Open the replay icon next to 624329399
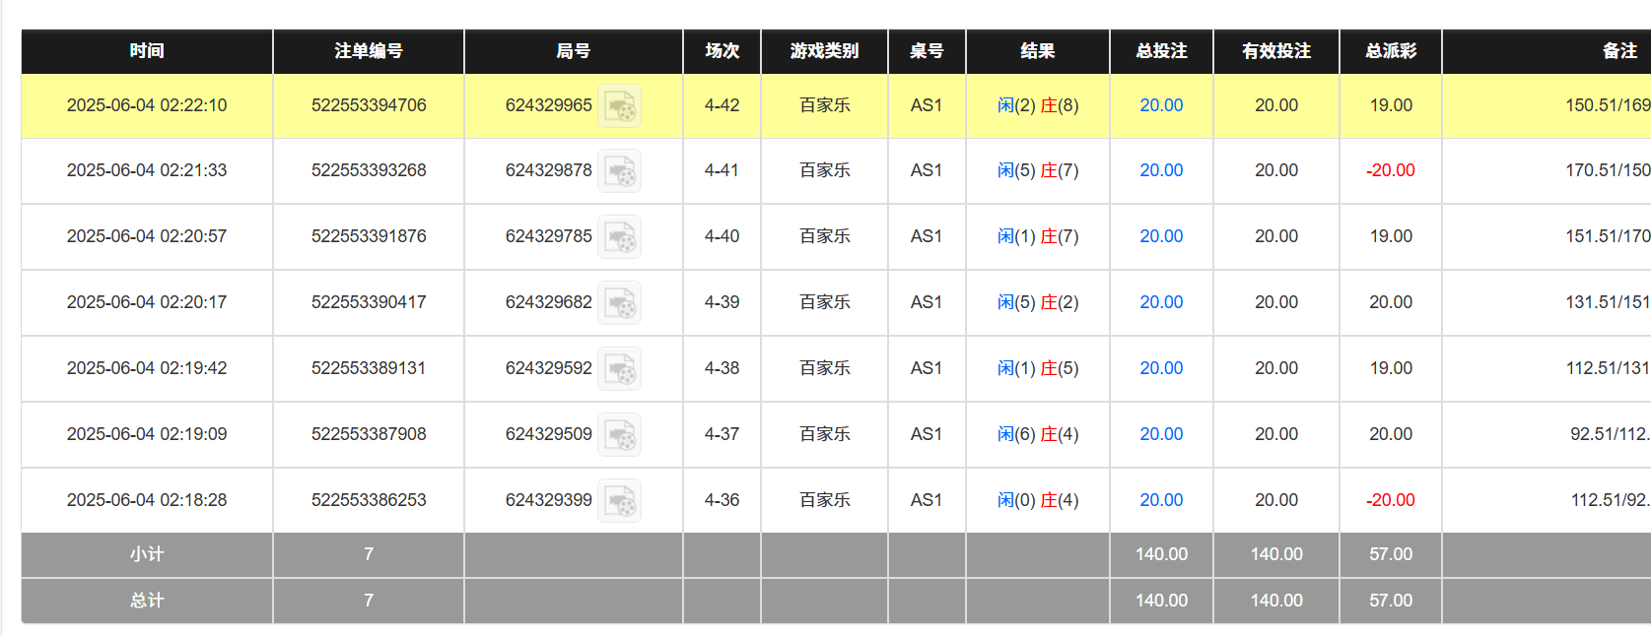Screen dimensions: 1651x636 coord(620,501)
